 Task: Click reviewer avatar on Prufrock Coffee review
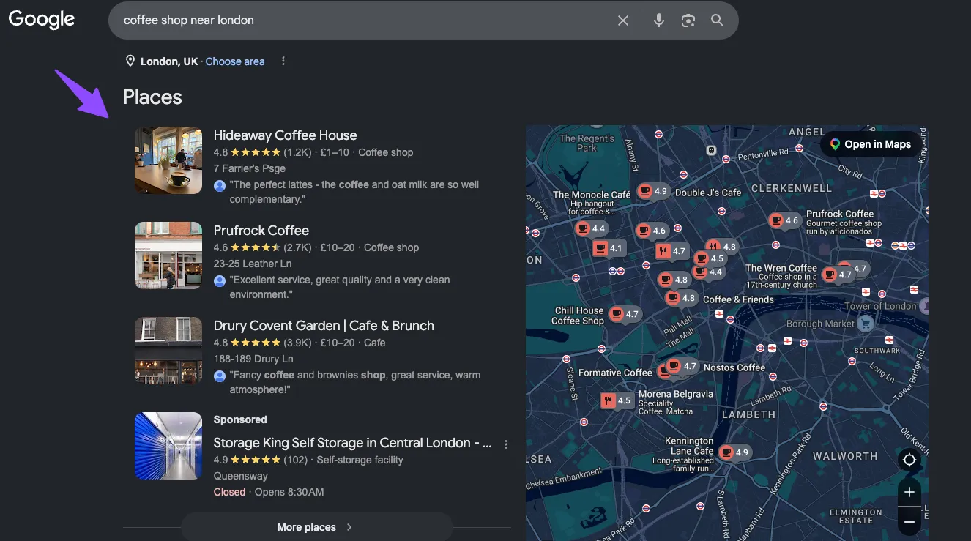(x=220, y=280)
